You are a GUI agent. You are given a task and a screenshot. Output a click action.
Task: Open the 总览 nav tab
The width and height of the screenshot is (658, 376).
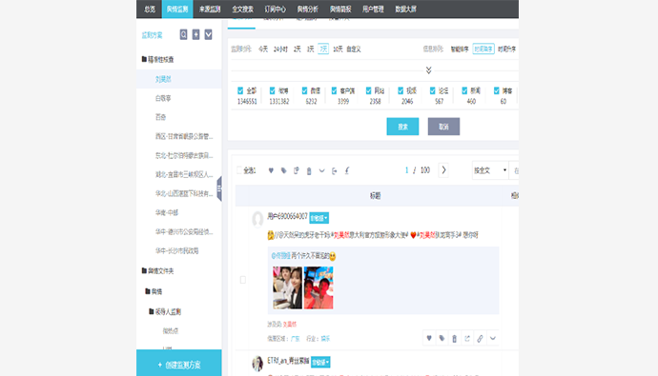pos(150,10)
